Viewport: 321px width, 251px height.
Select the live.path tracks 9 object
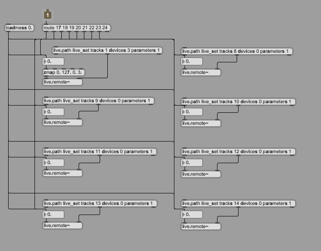pyautogui.click(x=98, y=101)
